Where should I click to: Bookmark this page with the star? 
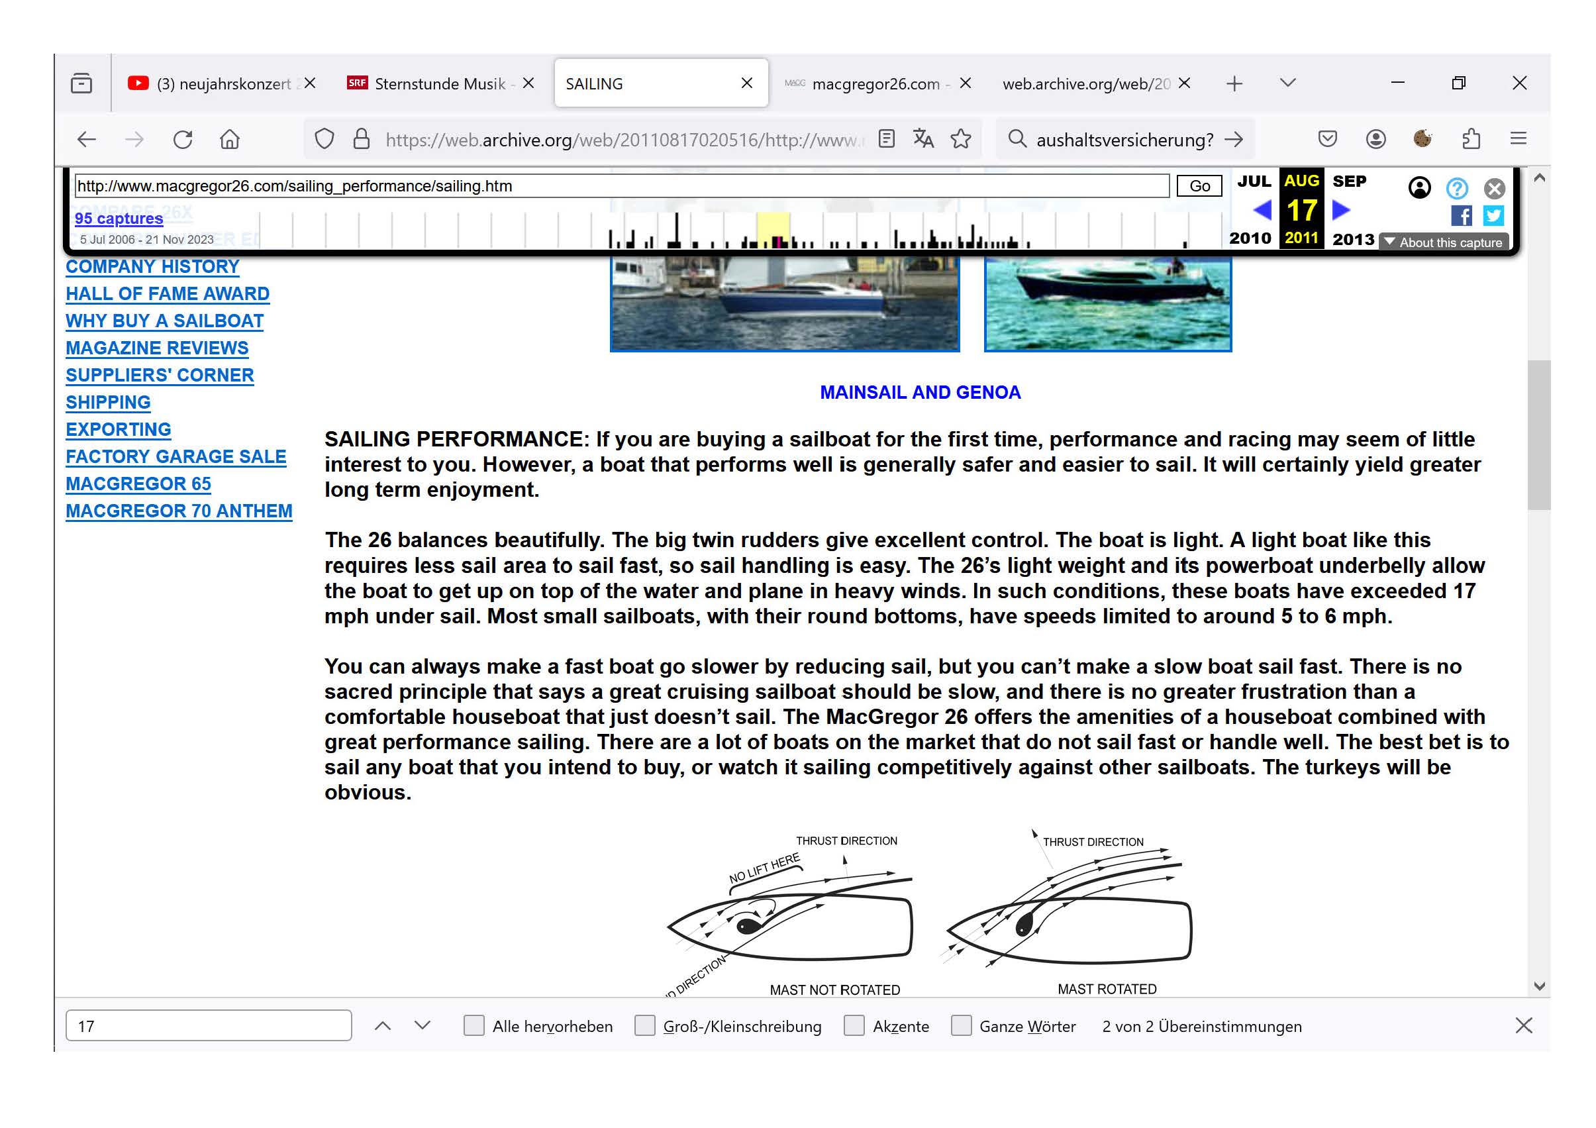point(961,139)
